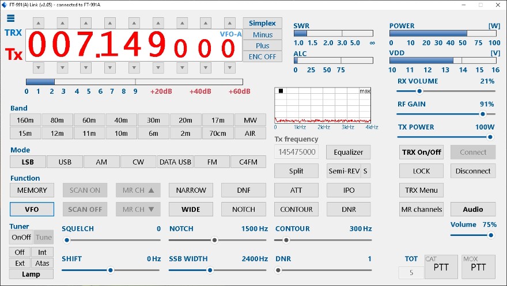Switch to the 20m band
Screen dimensions: 507x286
pos(186,120)
